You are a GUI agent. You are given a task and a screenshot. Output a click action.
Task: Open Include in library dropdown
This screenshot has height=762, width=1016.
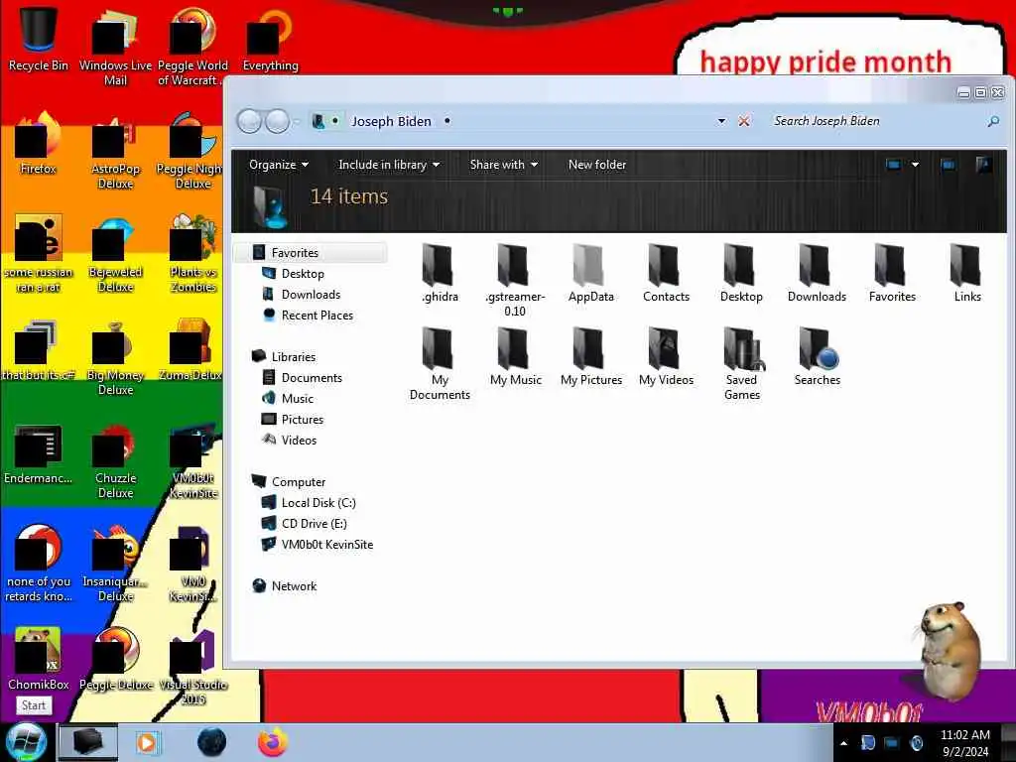389,165
